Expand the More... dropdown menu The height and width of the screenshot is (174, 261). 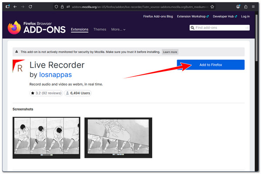(118, 30)
